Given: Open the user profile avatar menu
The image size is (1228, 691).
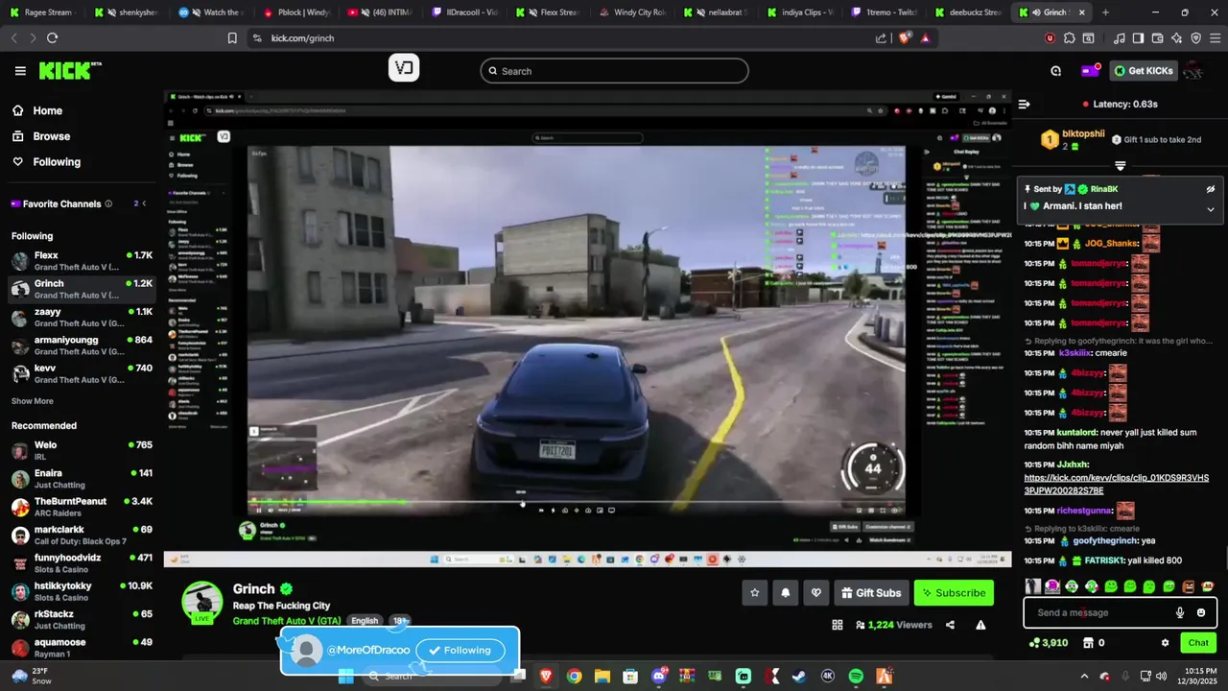Looking at the screenshot, I should [1193, 71].
